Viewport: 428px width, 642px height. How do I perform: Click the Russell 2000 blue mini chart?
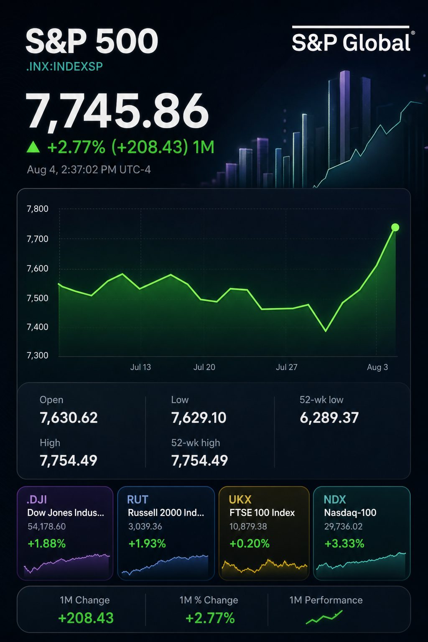pyautogui.click(x=165, y=565)
